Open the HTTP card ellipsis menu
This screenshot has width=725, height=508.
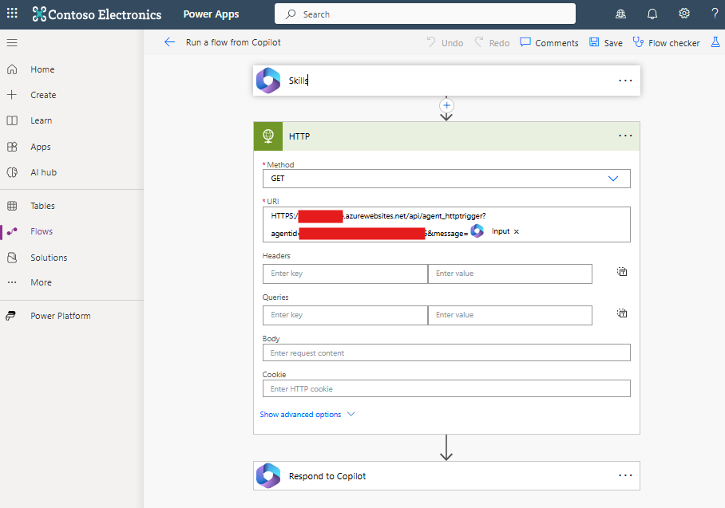(x=625, y=136)
